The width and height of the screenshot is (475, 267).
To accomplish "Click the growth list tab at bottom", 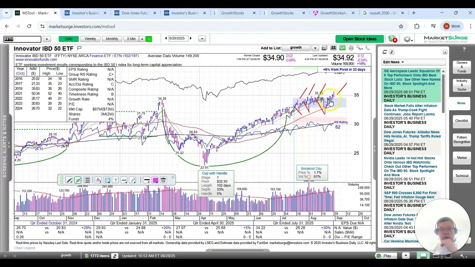I will click(66, 256).
